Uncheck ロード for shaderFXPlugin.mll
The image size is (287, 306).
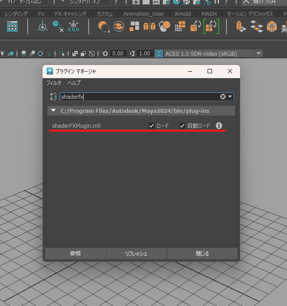tap(151, 126)
